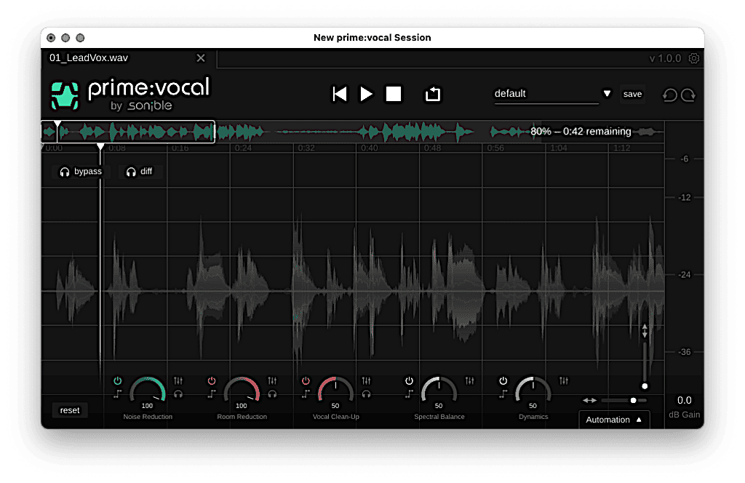Click the horizontal zoom slider handle
Viewport: 745px width, 483px height.
click(633, 400)
